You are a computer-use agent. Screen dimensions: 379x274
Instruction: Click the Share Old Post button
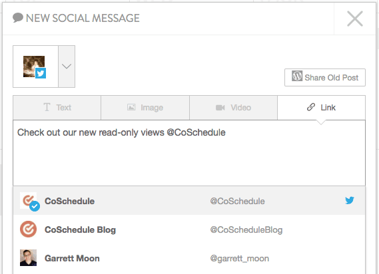(x=325, y=78)
